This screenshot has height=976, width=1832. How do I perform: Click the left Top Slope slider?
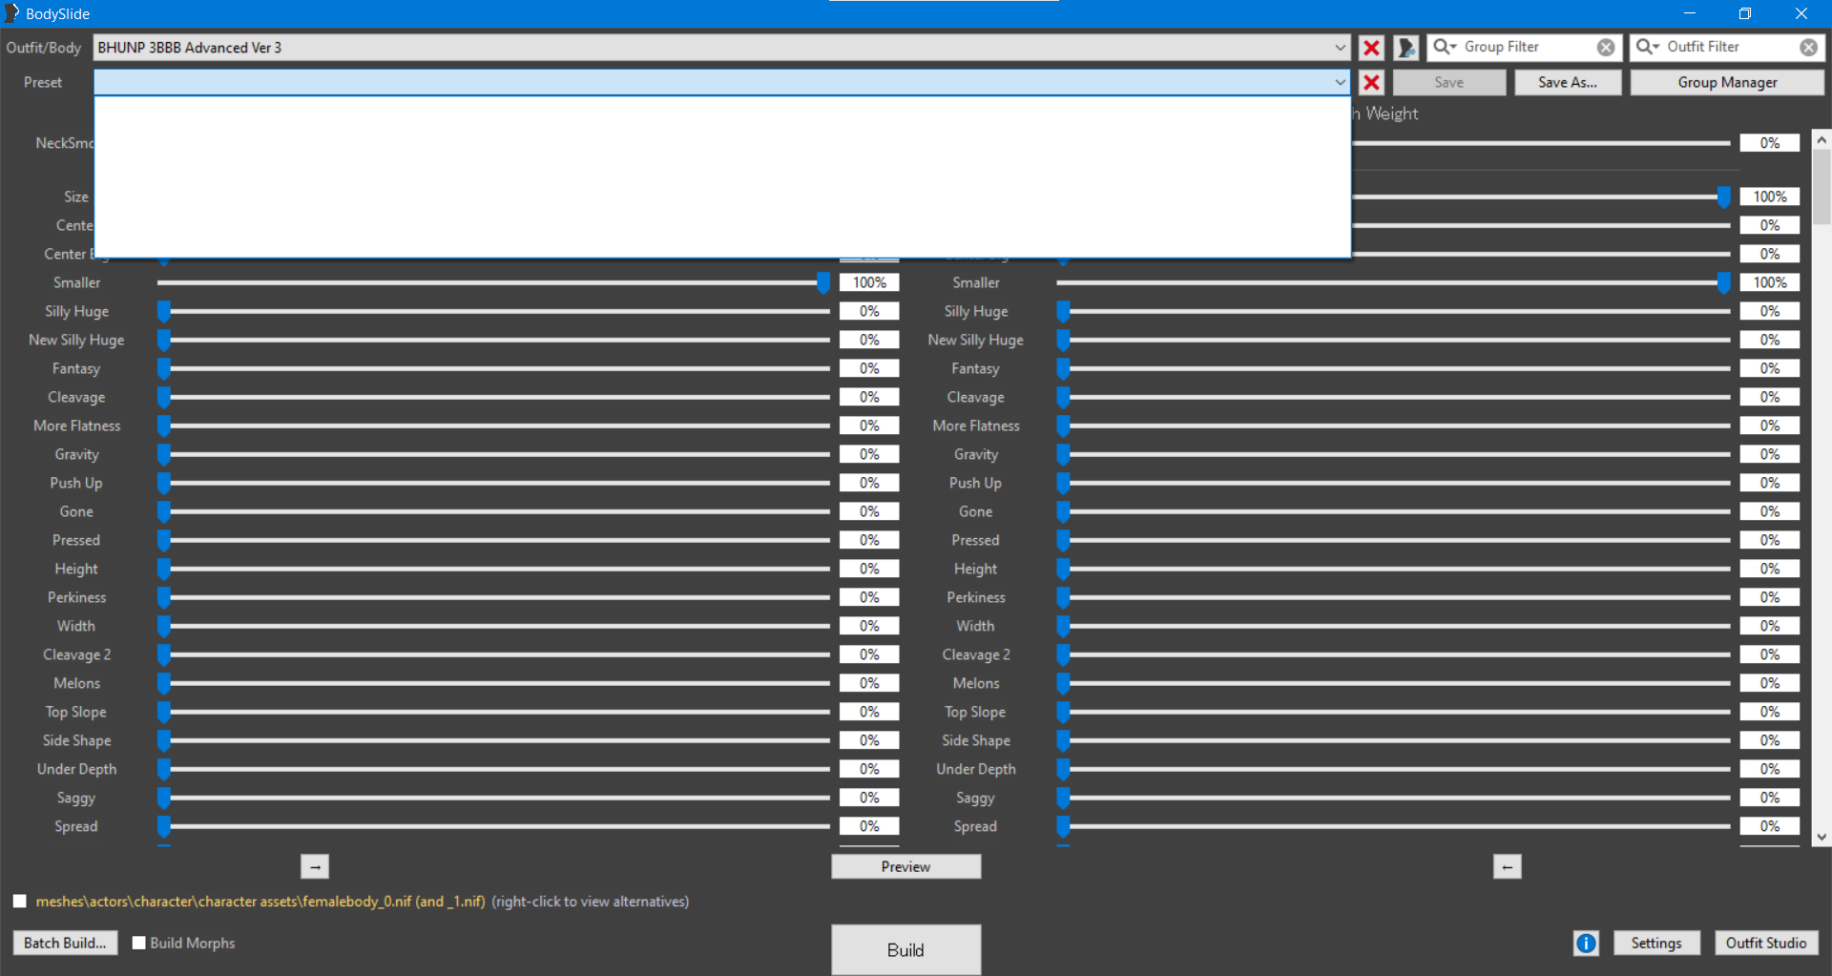(493, 712)
